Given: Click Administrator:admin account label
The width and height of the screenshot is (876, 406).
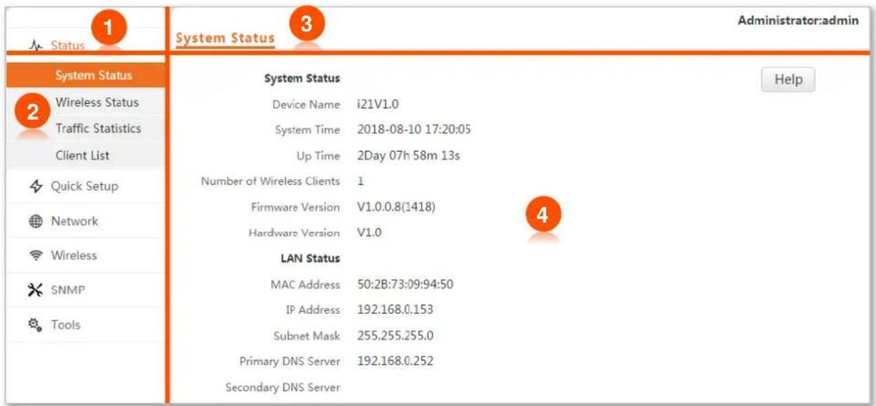Looking at the screenshot, I should pos(798,21).
